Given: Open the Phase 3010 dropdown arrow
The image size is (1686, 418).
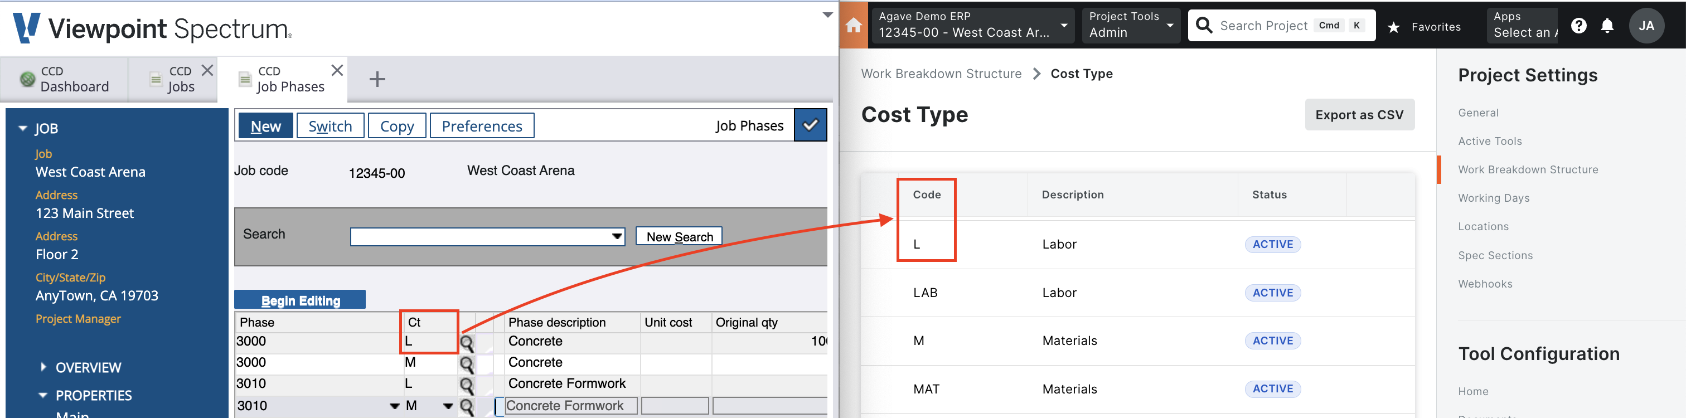Looking at the screenshot, I should click(x=395, y=406).
